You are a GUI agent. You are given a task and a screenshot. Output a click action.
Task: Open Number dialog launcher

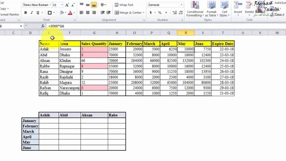(x=182, y=20)
